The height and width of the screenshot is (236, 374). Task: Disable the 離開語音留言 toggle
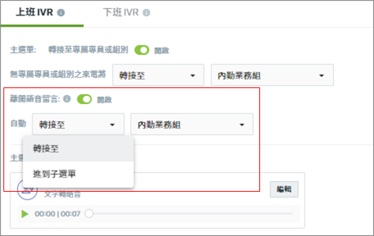[84, 99]
